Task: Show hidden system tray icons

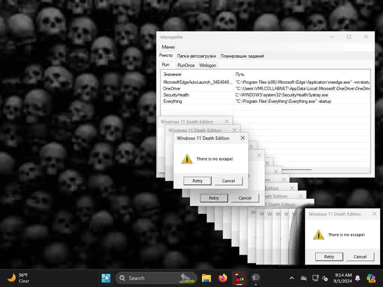Action: tap(292, 278)
